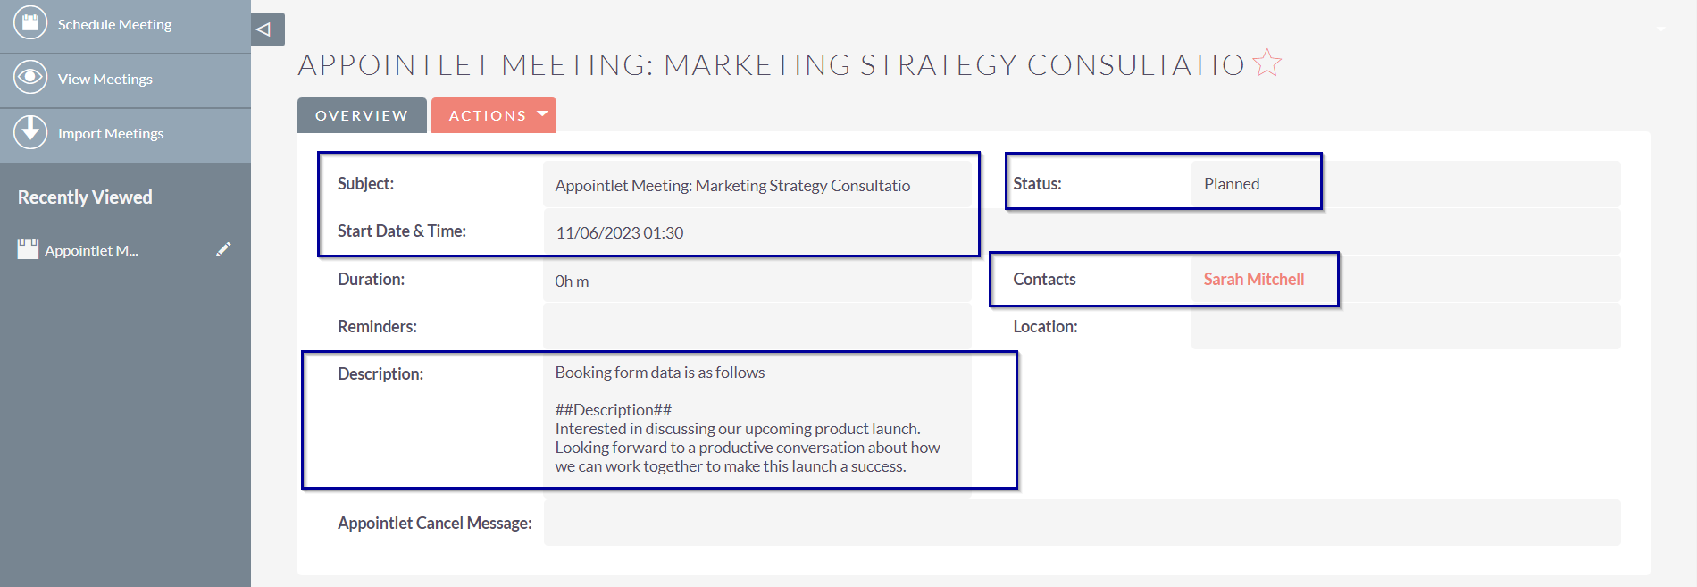1697x587 pixels.
Task: Click the Appointlet Cancel Message field
Action: coord(1082,523)
